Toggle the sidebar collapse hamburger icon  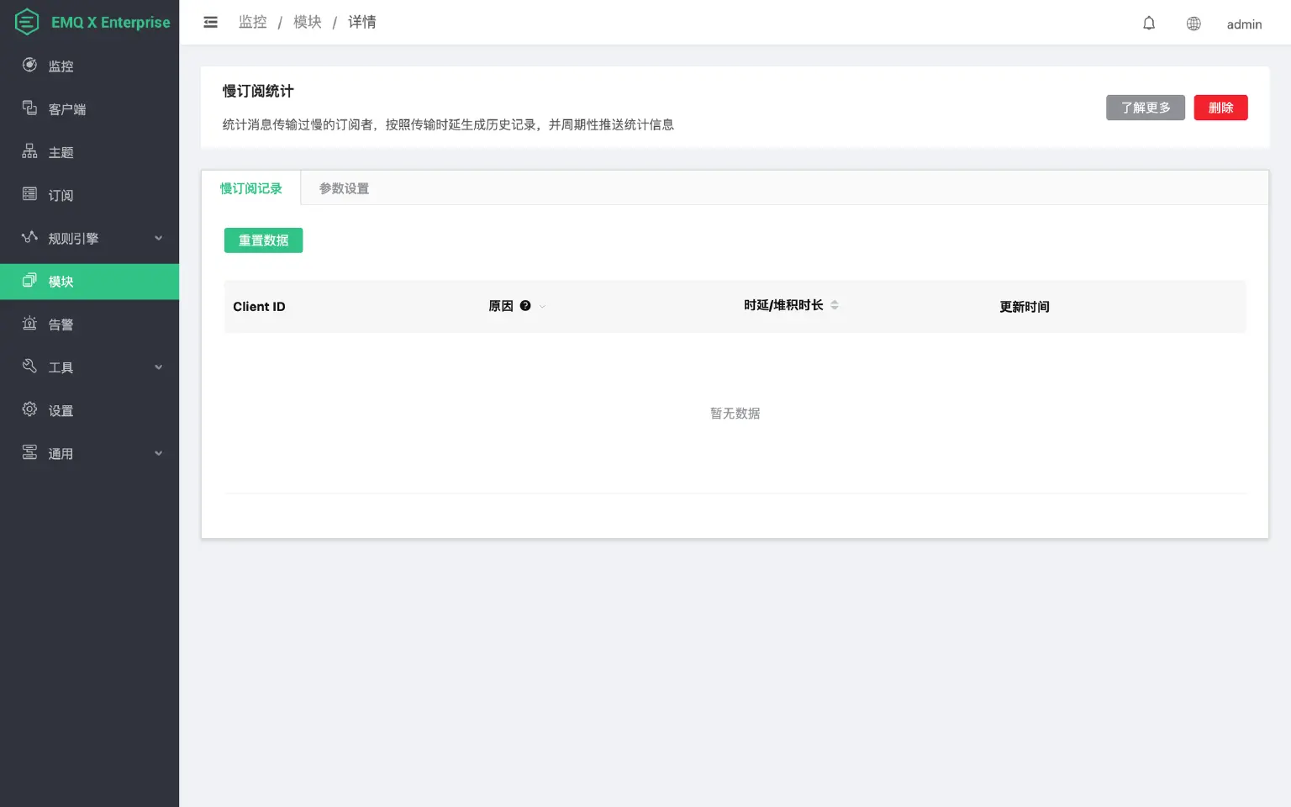[x=209, y=22]
